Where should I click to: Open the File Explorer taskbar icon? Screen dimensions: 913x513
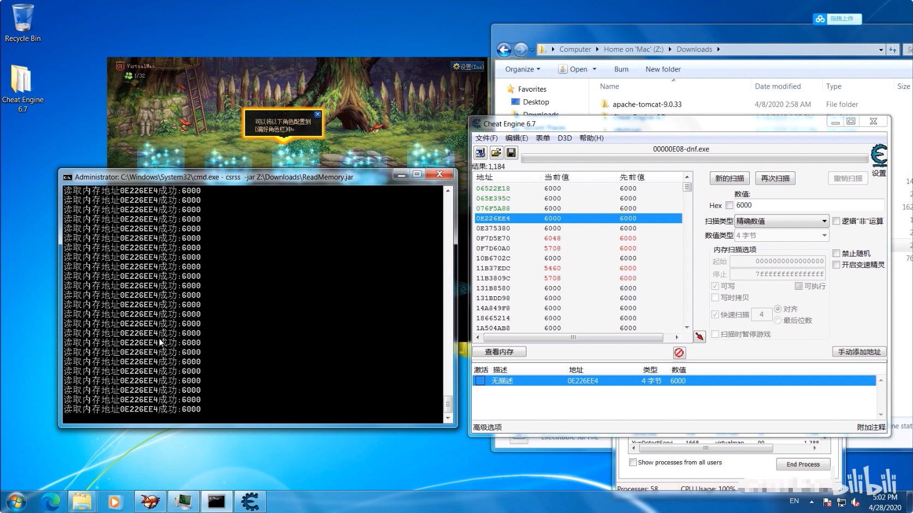coord(82,502)
